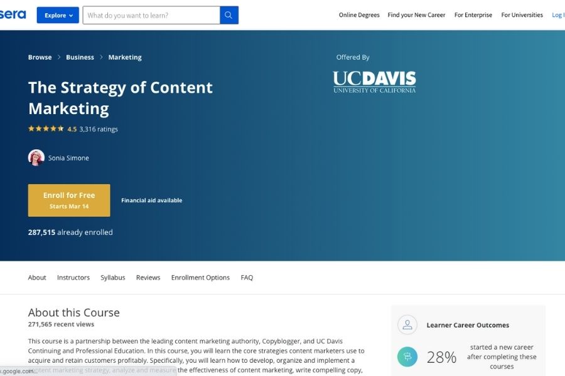Click Sonia Simone's avatar photo
Screen dimensions: 565x376
(x=36, y=157)
